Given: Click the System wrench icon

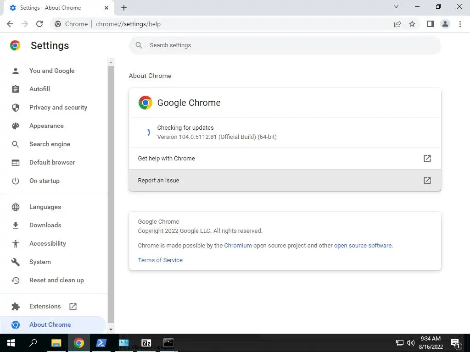Looking at the screenshot, I should pos(15,262).
